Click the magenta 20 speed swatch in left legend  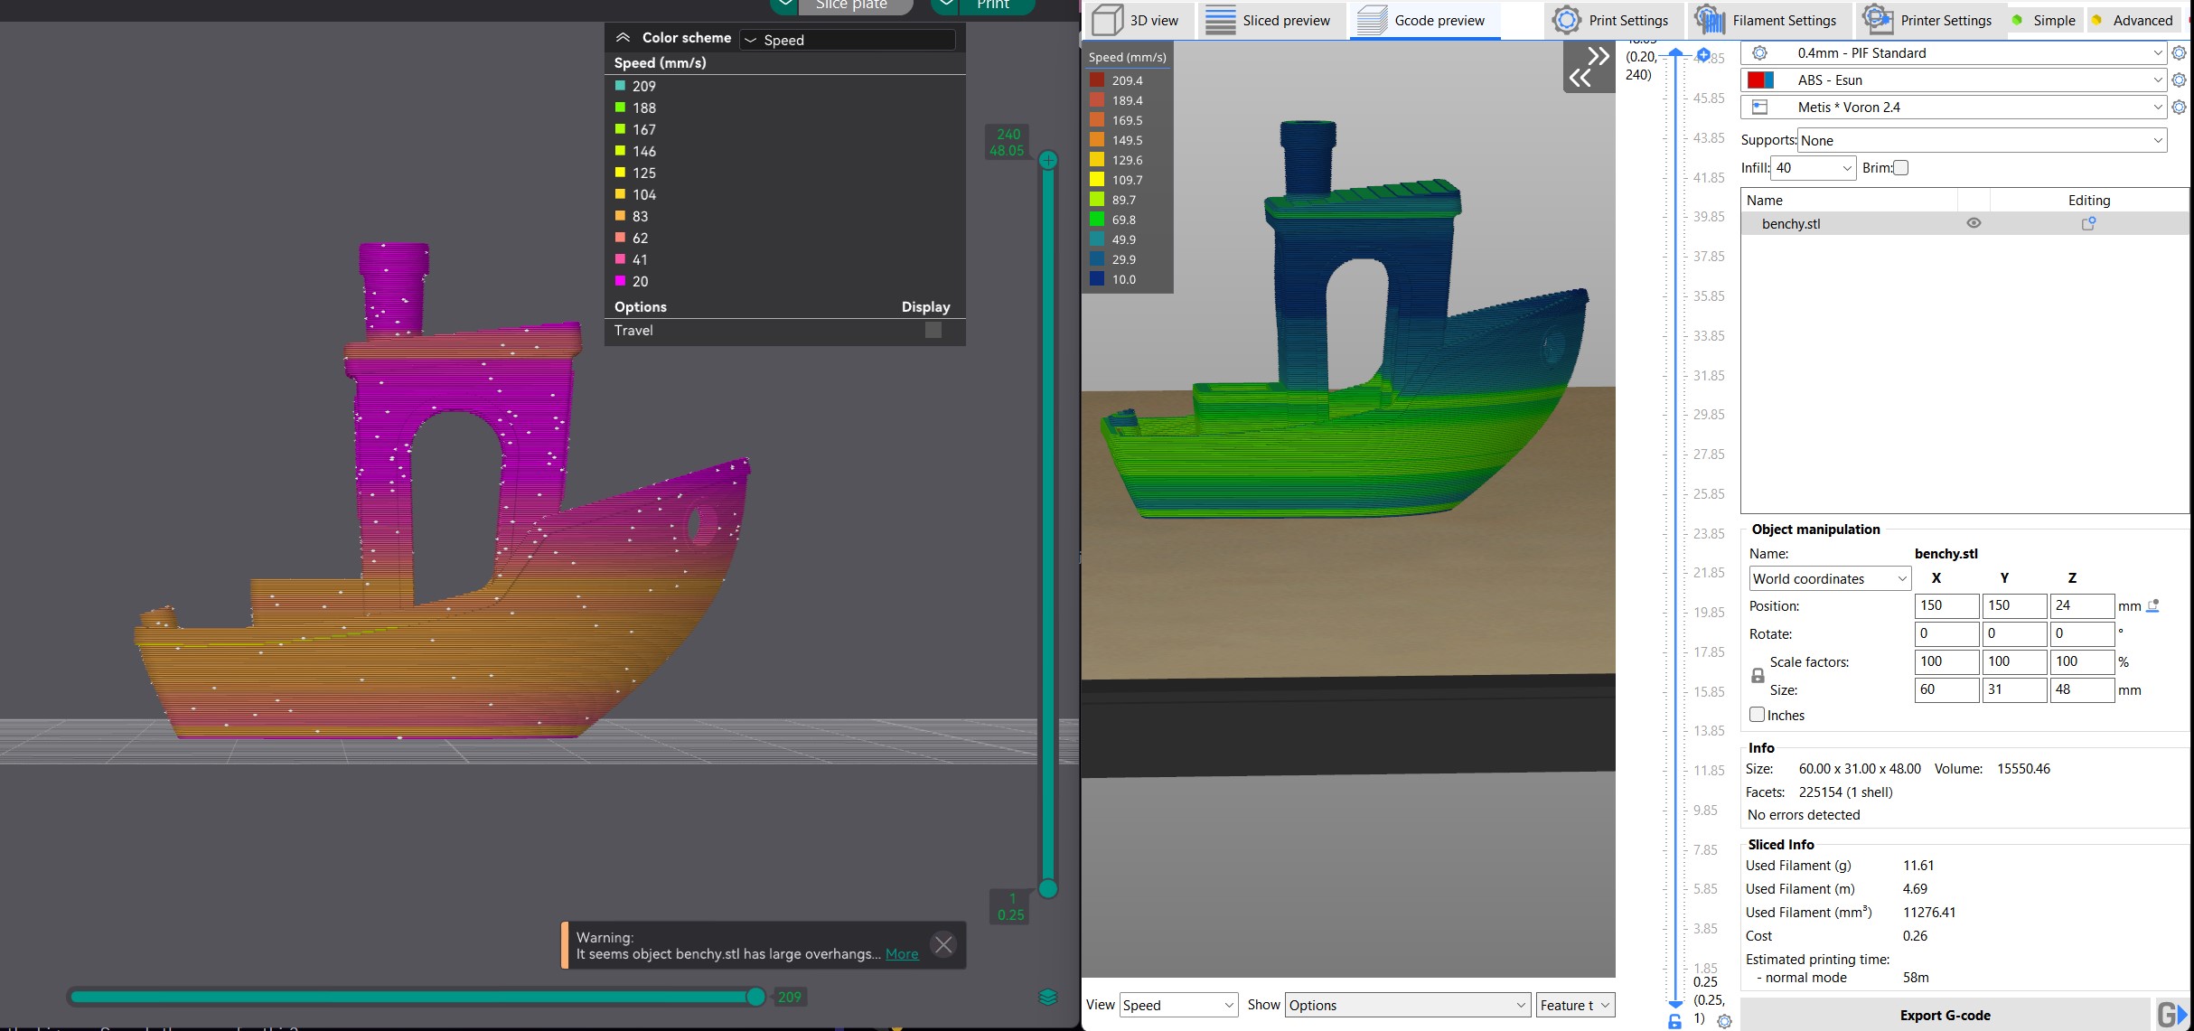click(621, 281)
